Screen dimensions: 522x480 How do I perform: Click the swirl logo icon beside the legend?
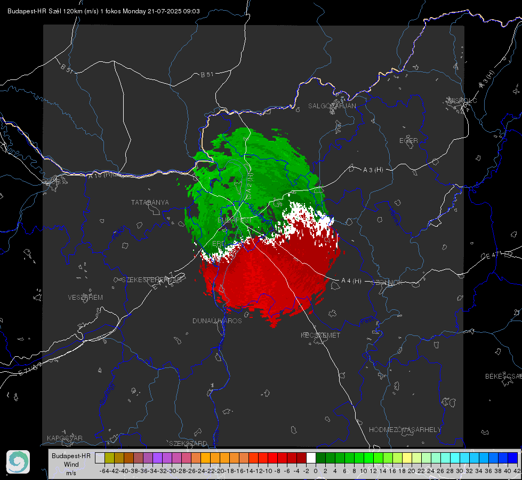(x=18, y=462)
